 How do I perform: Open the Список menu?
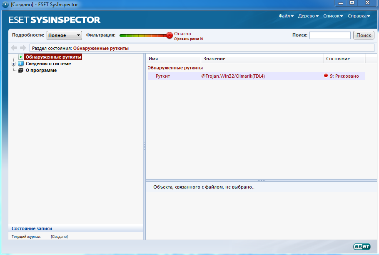pos(333,16)
